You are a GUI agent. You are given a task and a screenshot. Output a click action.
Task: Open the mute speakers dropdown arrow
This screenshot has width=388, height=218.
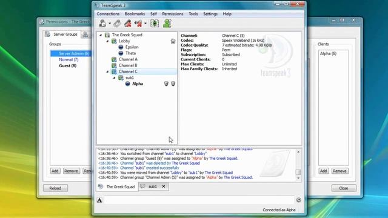tap(145, 24)
